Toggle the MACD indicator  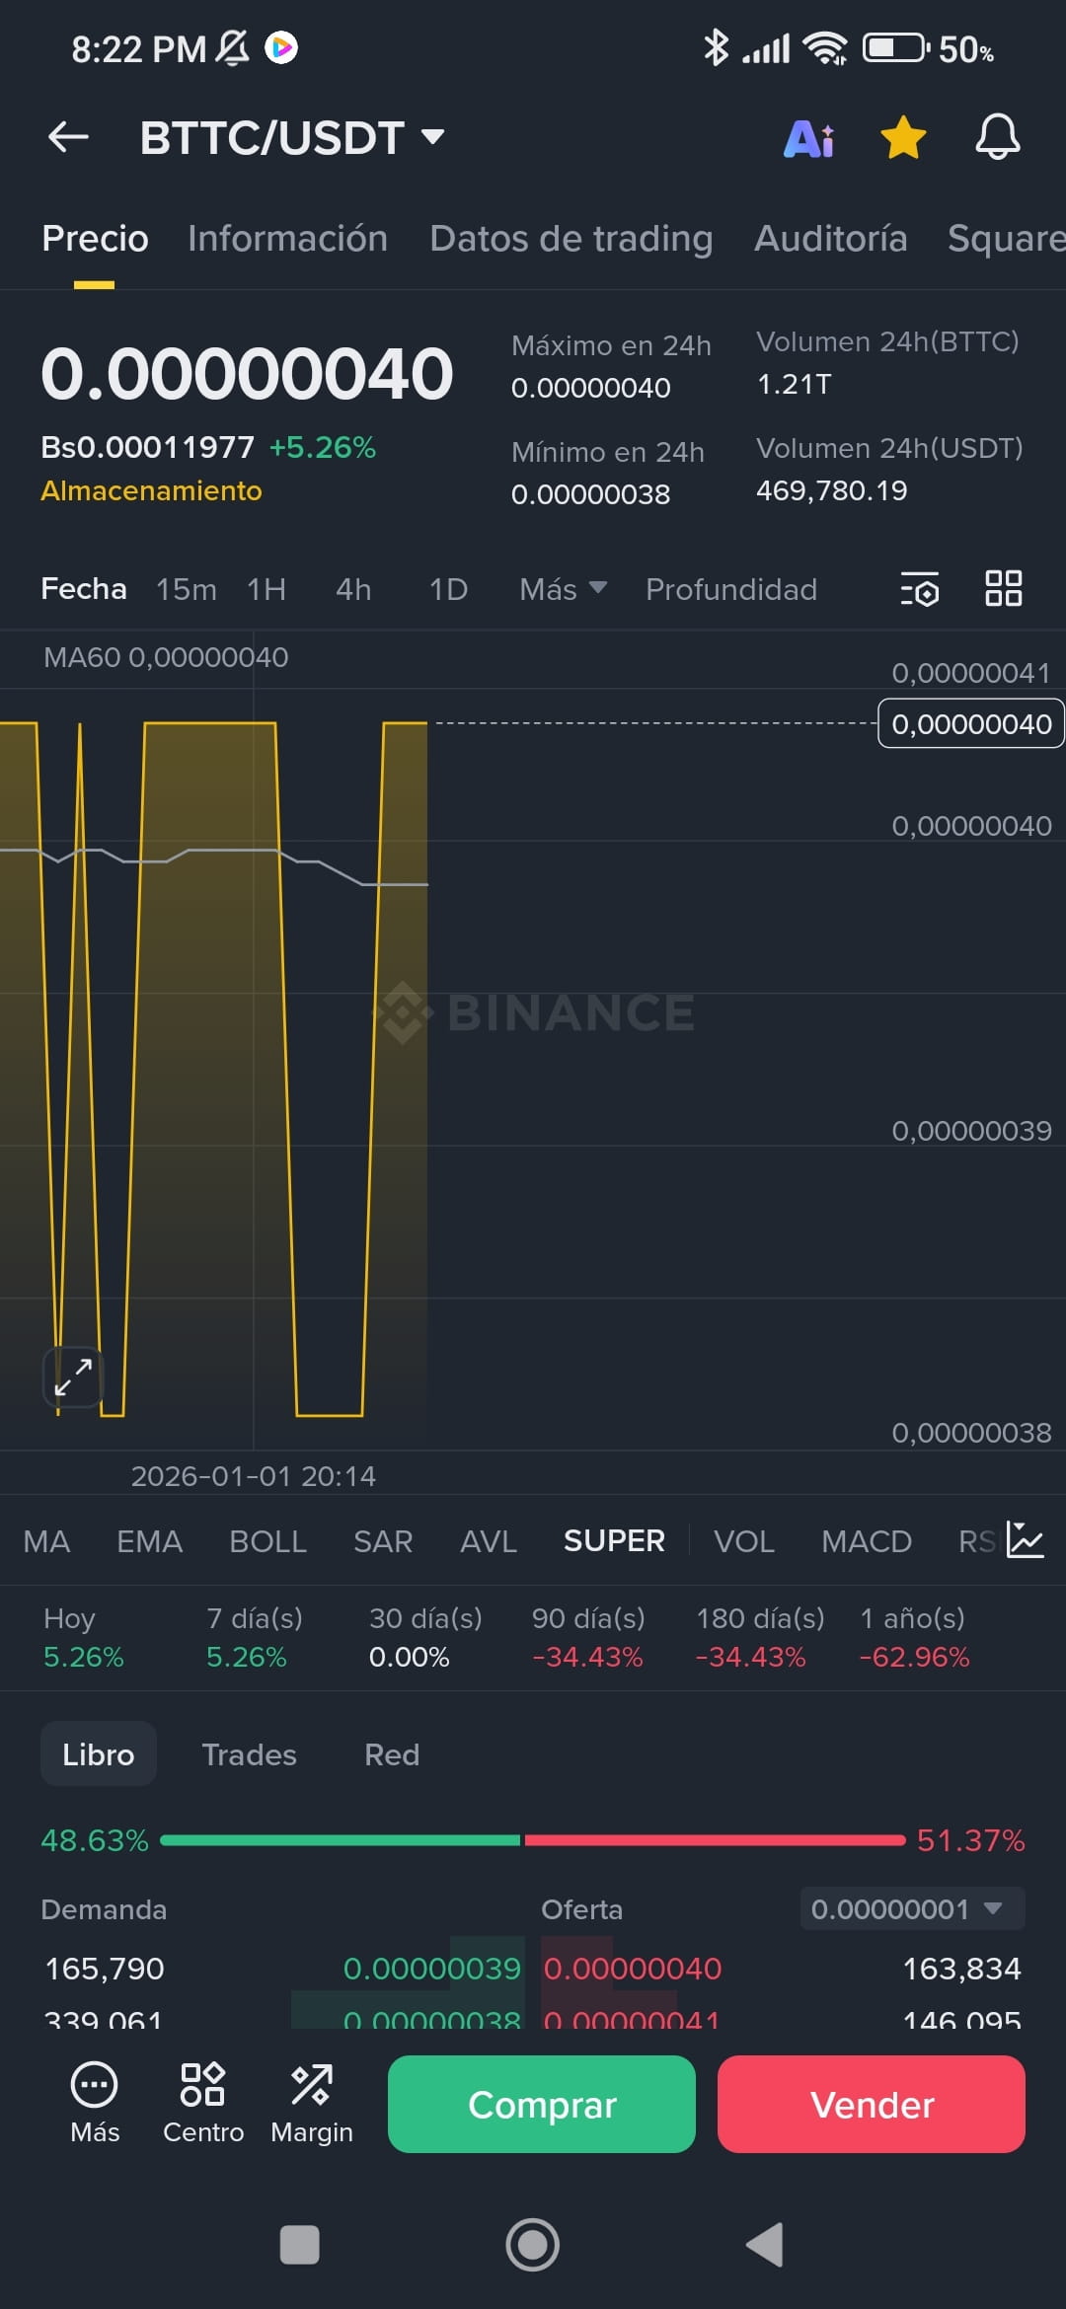[867, 1541]
